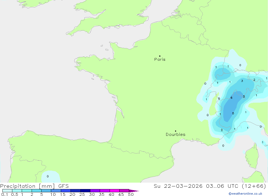Click the 10 legend scale label

point(53,194)
